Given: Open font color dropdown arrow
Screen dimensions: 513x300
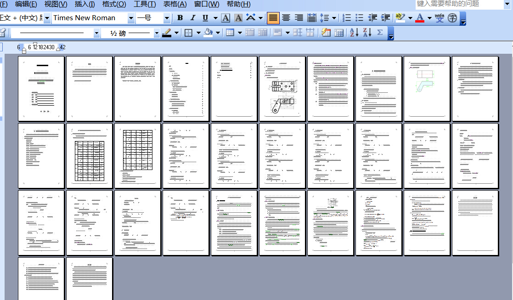Looking at the screenshot, I should click(x=429, y=18).
